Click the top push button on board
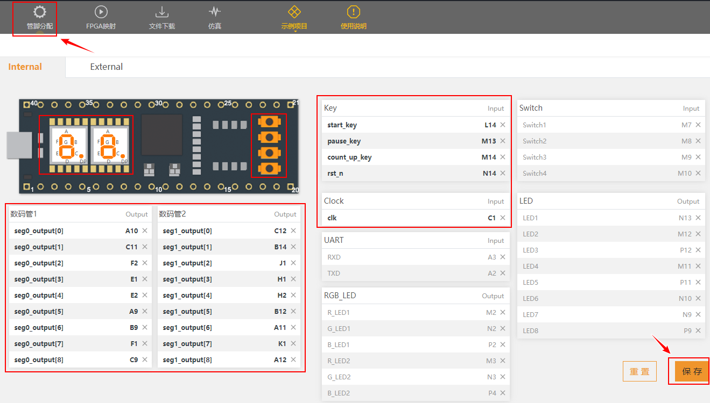 point(269,121)
